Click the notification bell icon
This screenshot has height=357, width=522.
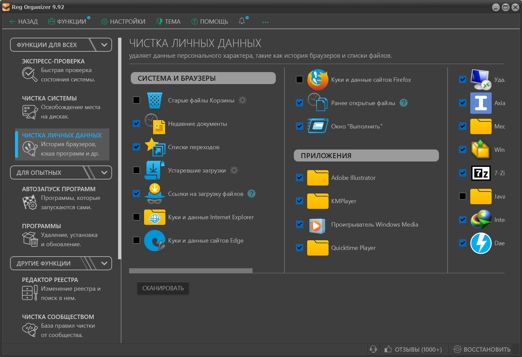(x=242, y=21)
